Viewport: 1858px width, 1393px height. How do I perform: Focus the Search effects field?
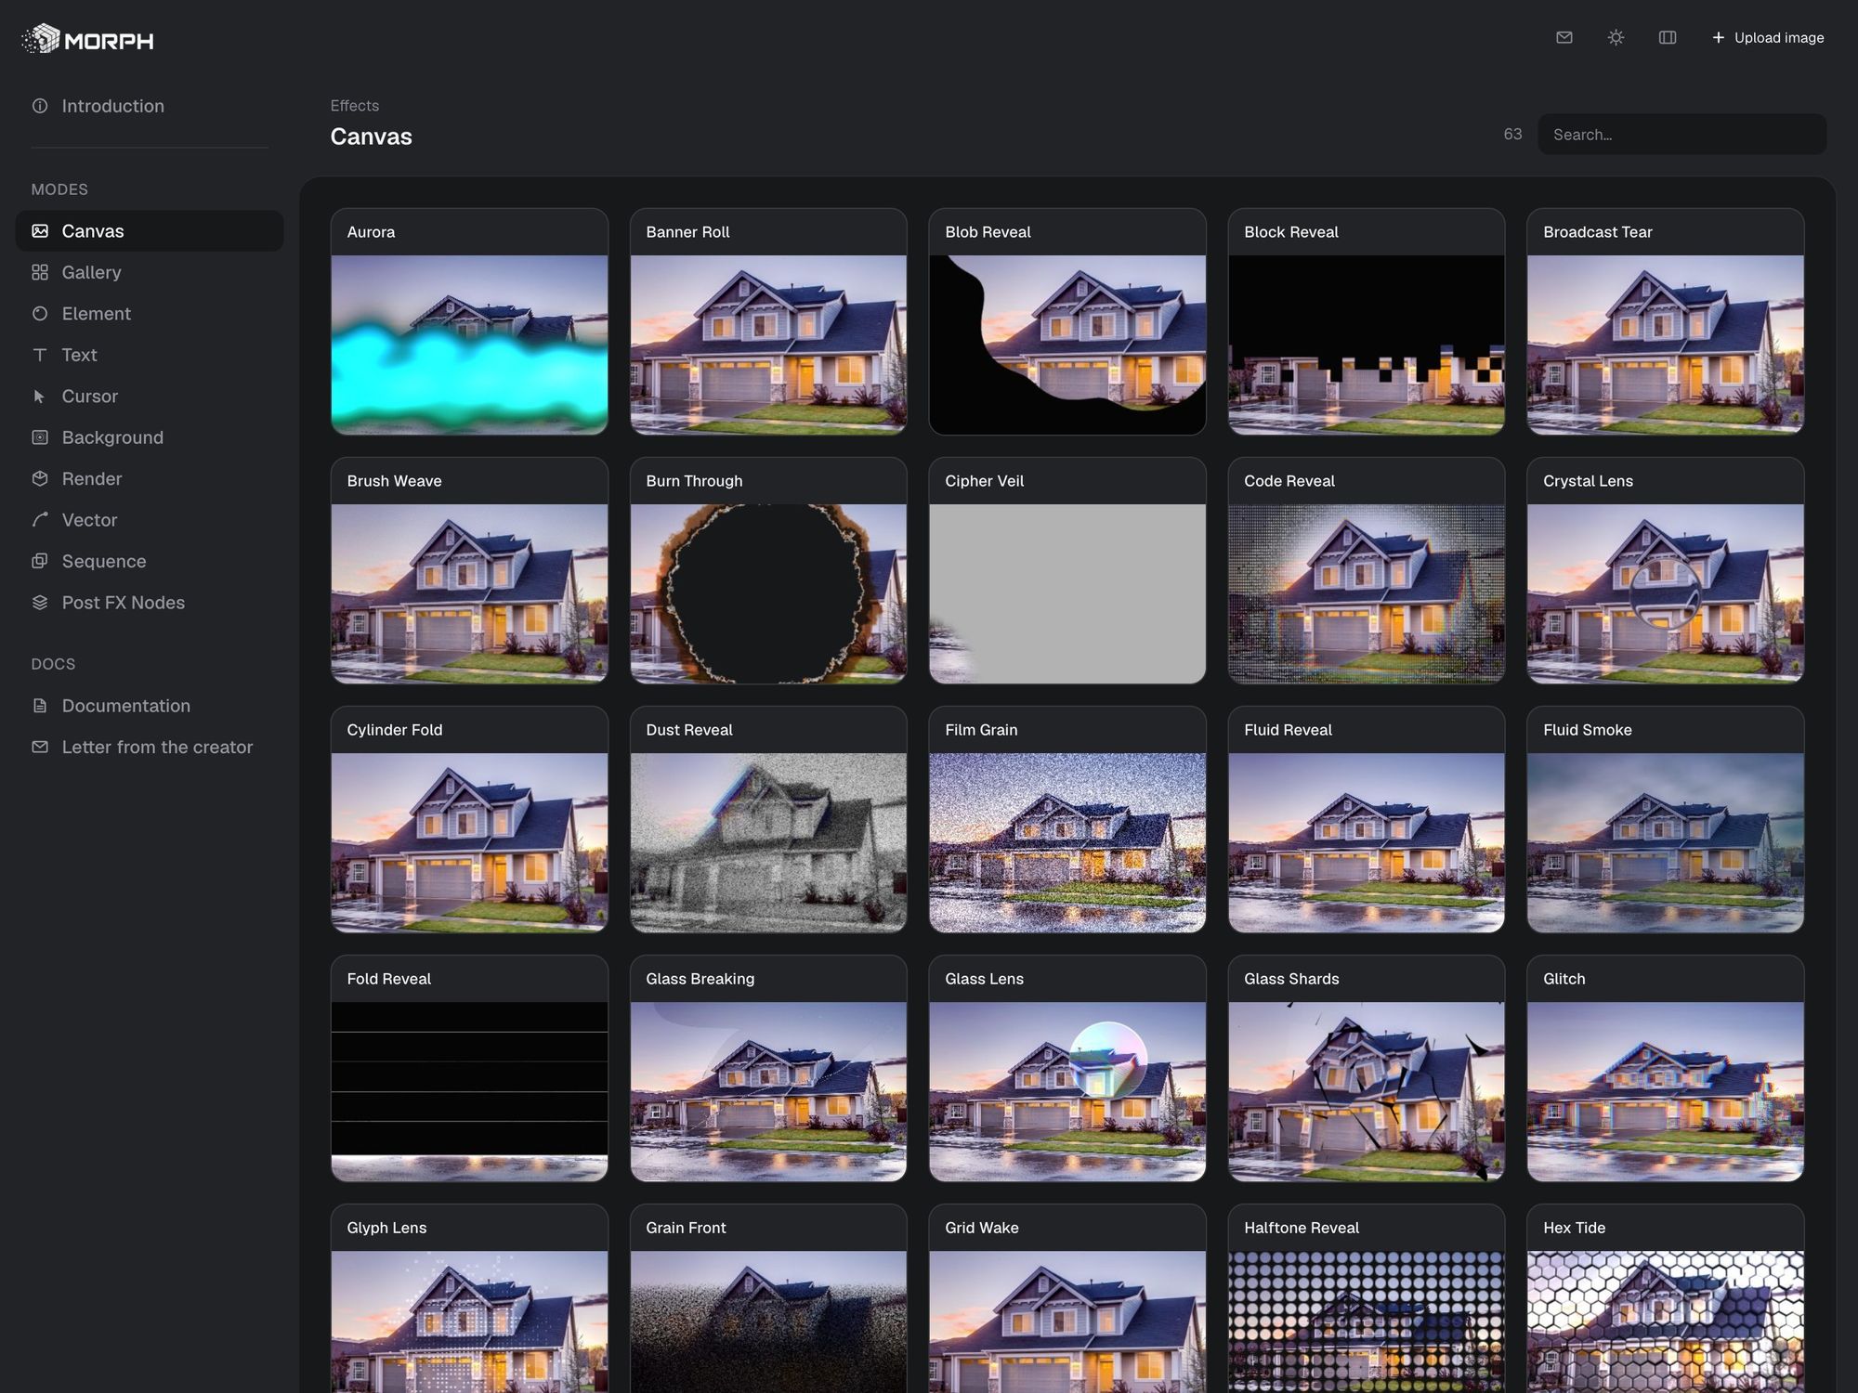(x=1681, y=135)
